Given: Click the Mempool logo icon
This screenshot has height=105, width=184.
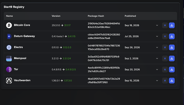Looking at the screenshot, I should [9, 58].
